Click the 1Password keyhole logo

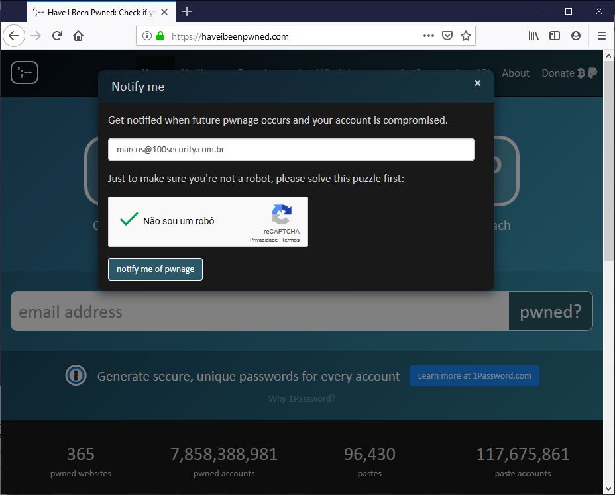point(76,376)
